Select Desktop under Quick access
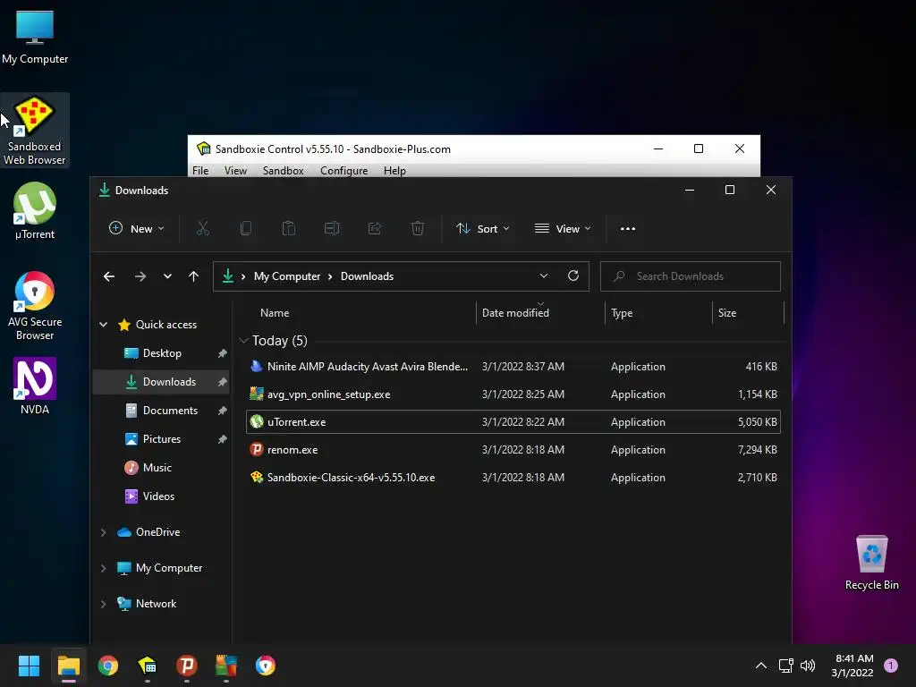The width and height of the screenshot is (916, 687). (161, 353)
